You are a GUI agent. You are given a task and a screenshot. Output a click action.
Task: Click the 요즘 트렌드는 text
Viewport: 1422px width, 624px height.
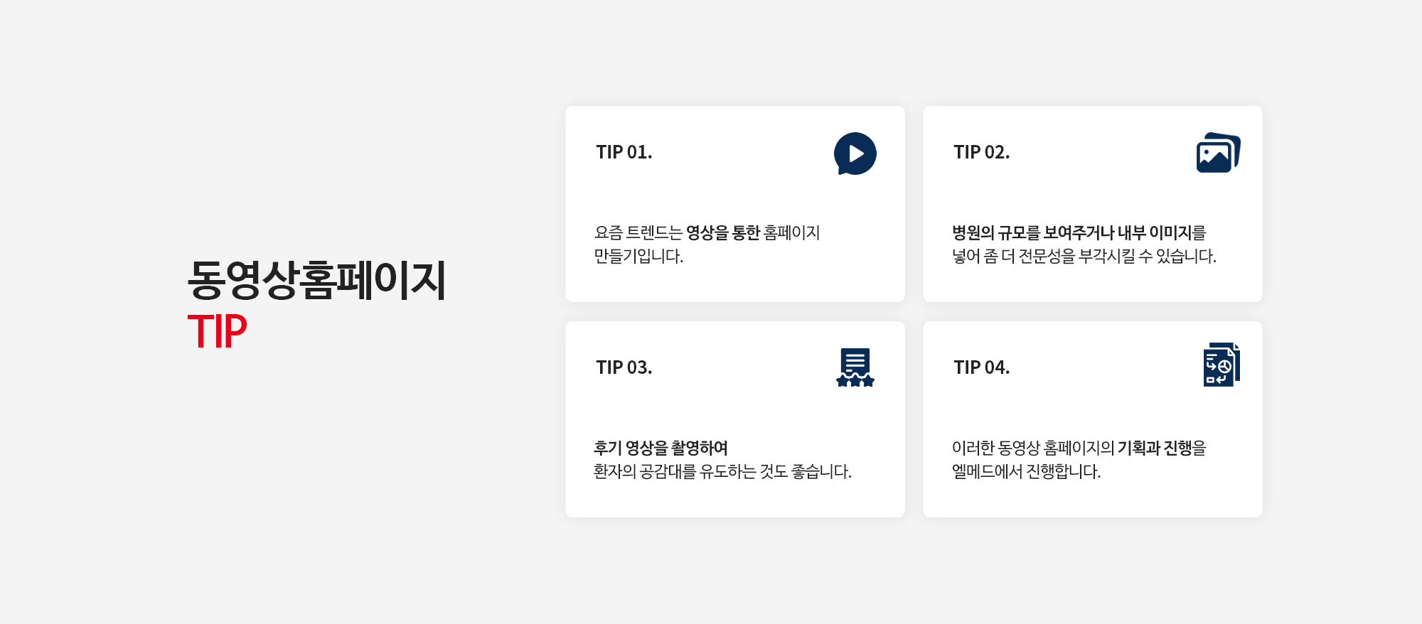pos(638,233)
